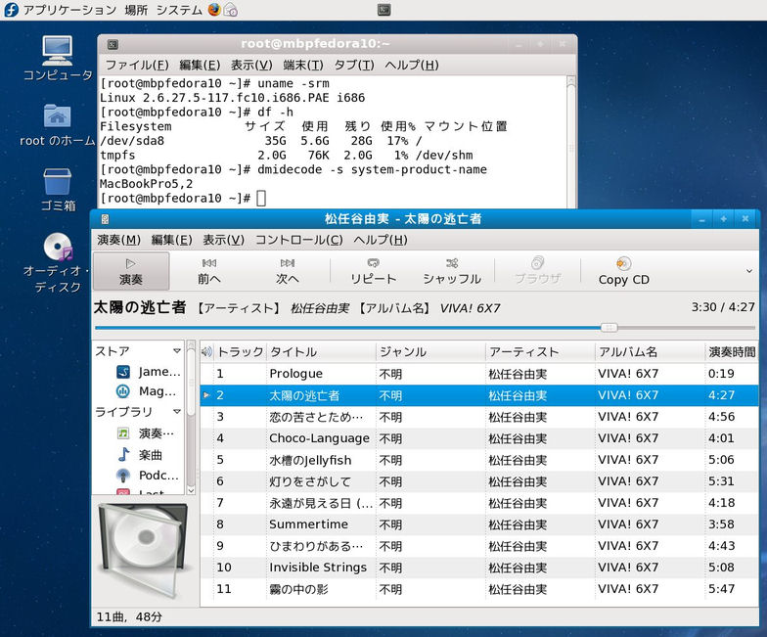Select Magnatune store in sidebar
The width and height of the screenshot is (767, 637).
146,391
